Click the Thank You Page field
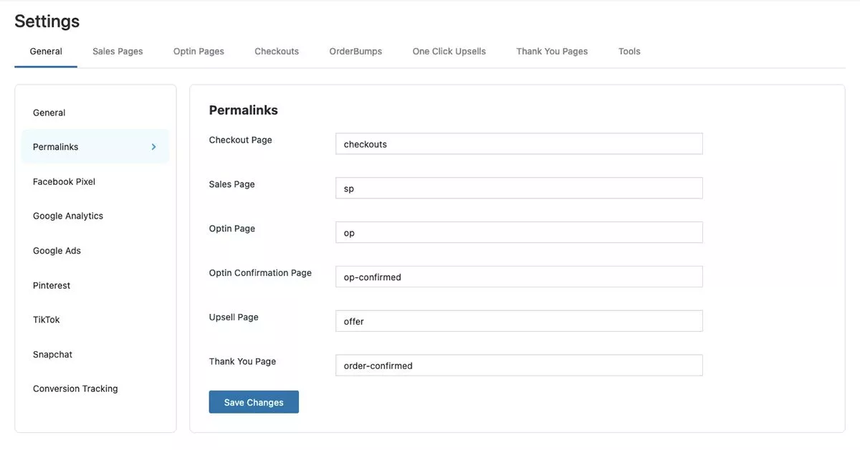This screenshot has height=450, width=860. tap(519, 365)
